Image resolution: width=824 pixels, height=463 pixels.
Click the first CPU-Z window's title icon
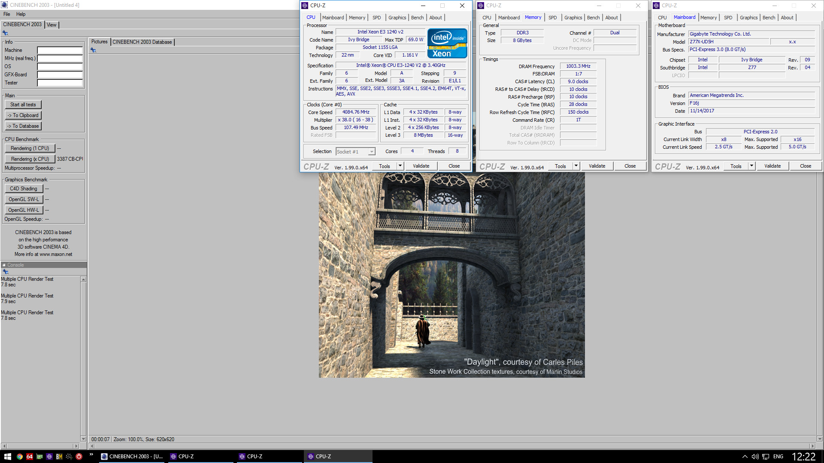click(x=305, y=6)
